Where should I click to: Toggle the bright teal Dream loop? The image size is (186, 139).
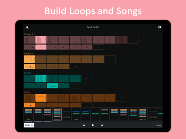pos(41,79)
